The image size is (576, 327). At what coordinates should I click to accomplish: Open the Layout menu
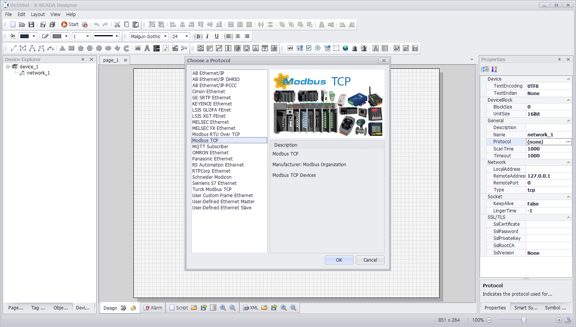pyautogui.click(x=38, y=14)
